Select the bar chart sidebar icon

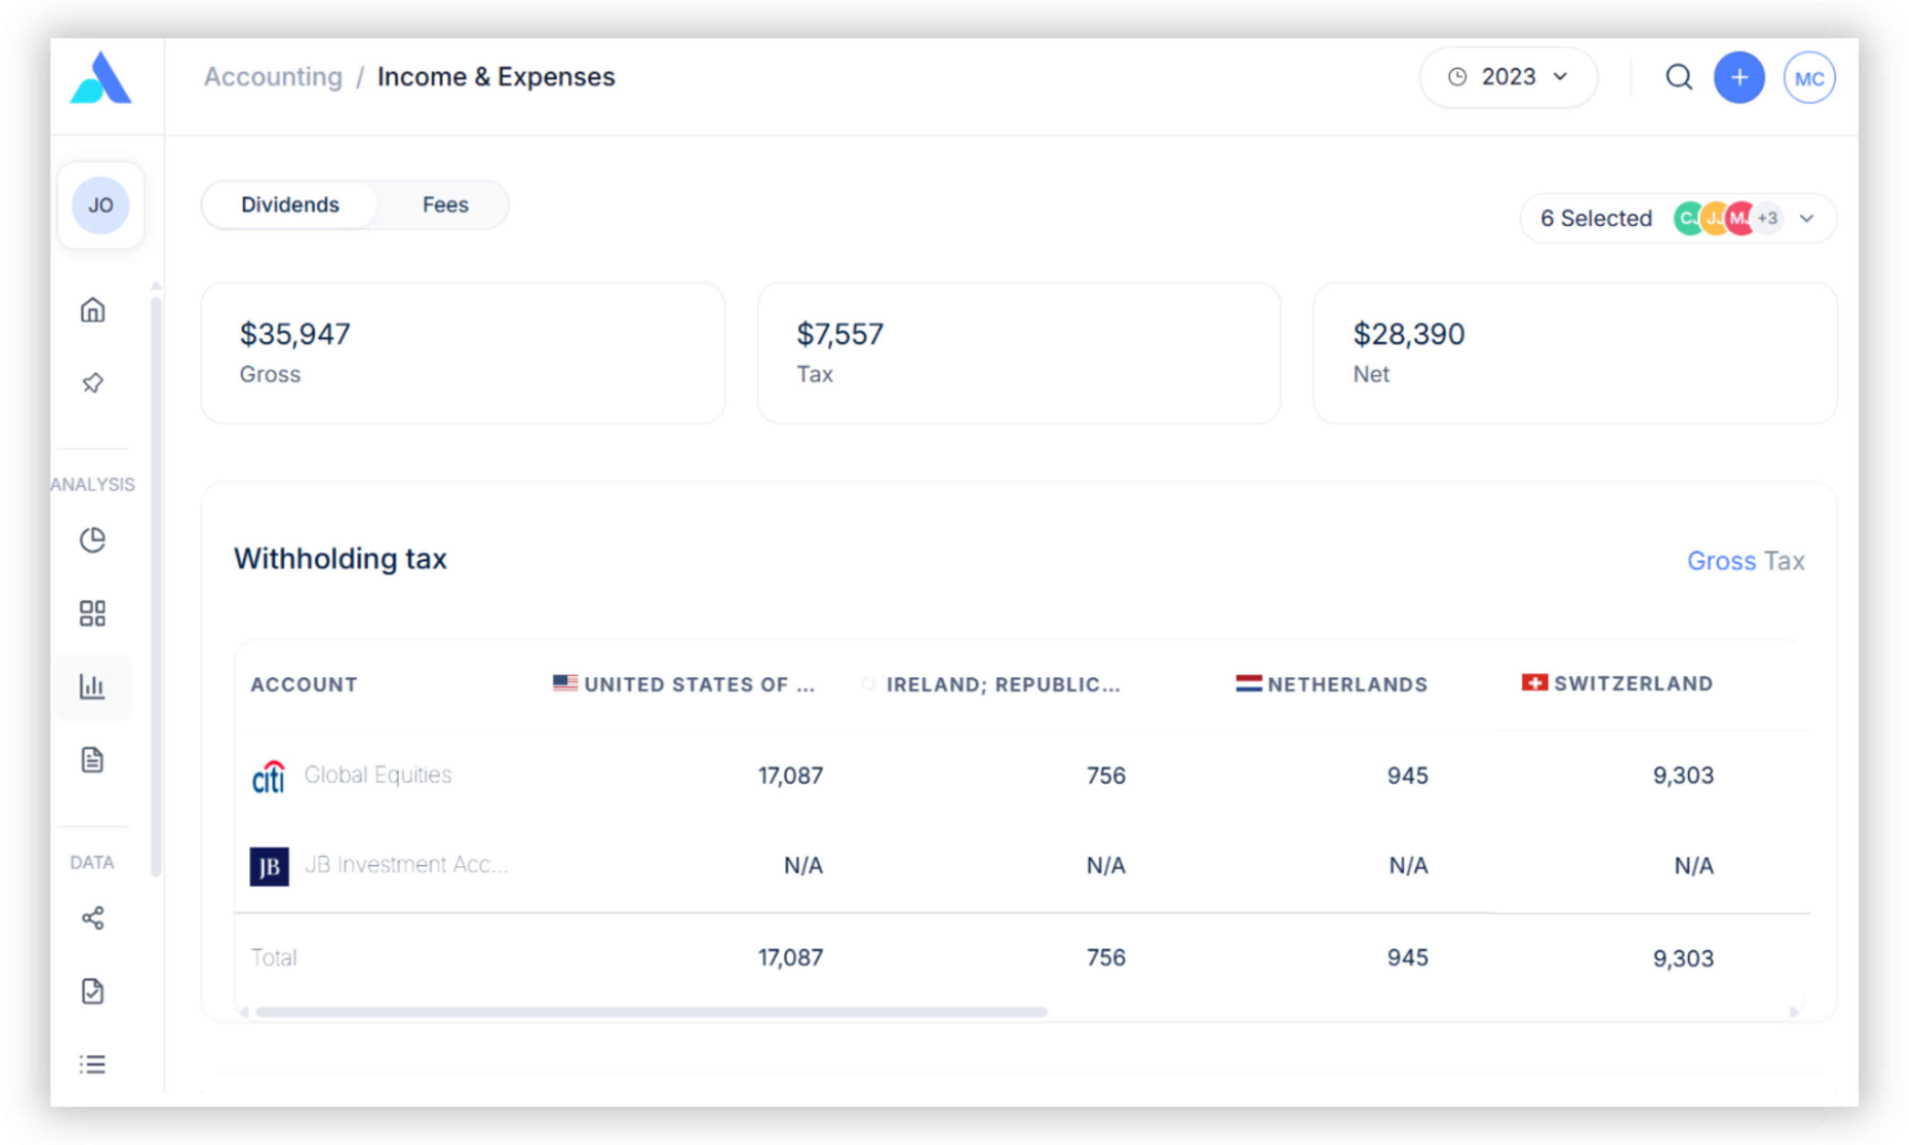(x=93, y=686)
